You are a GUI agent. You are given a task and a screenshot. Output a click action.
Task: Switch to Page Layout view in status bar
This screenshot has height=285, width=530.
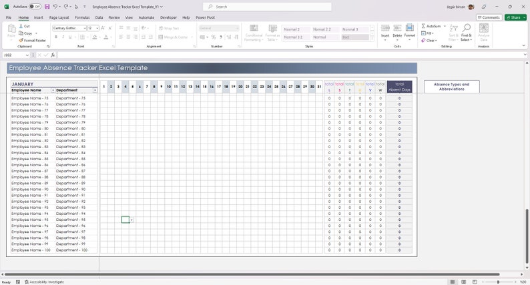click(x=463, y=282)
